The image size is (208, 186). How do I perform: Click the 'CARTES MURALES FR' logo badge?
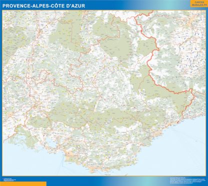click(x=199, y=3)
